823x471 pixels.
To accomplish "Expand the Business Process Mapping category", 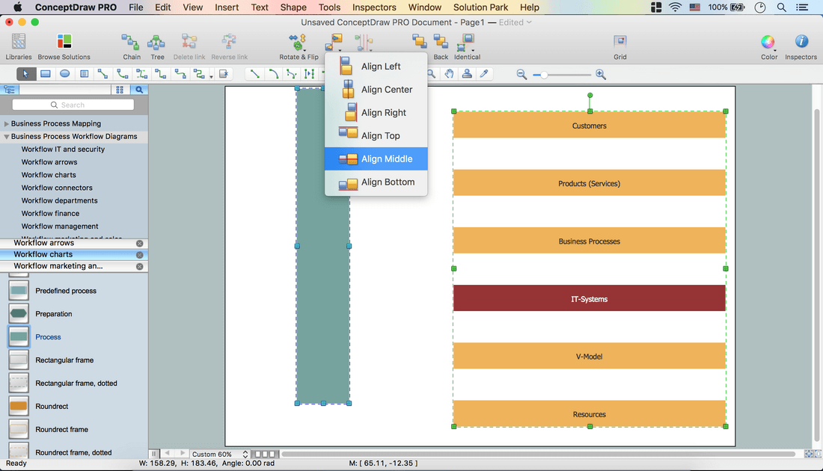I will click(7, 124).
